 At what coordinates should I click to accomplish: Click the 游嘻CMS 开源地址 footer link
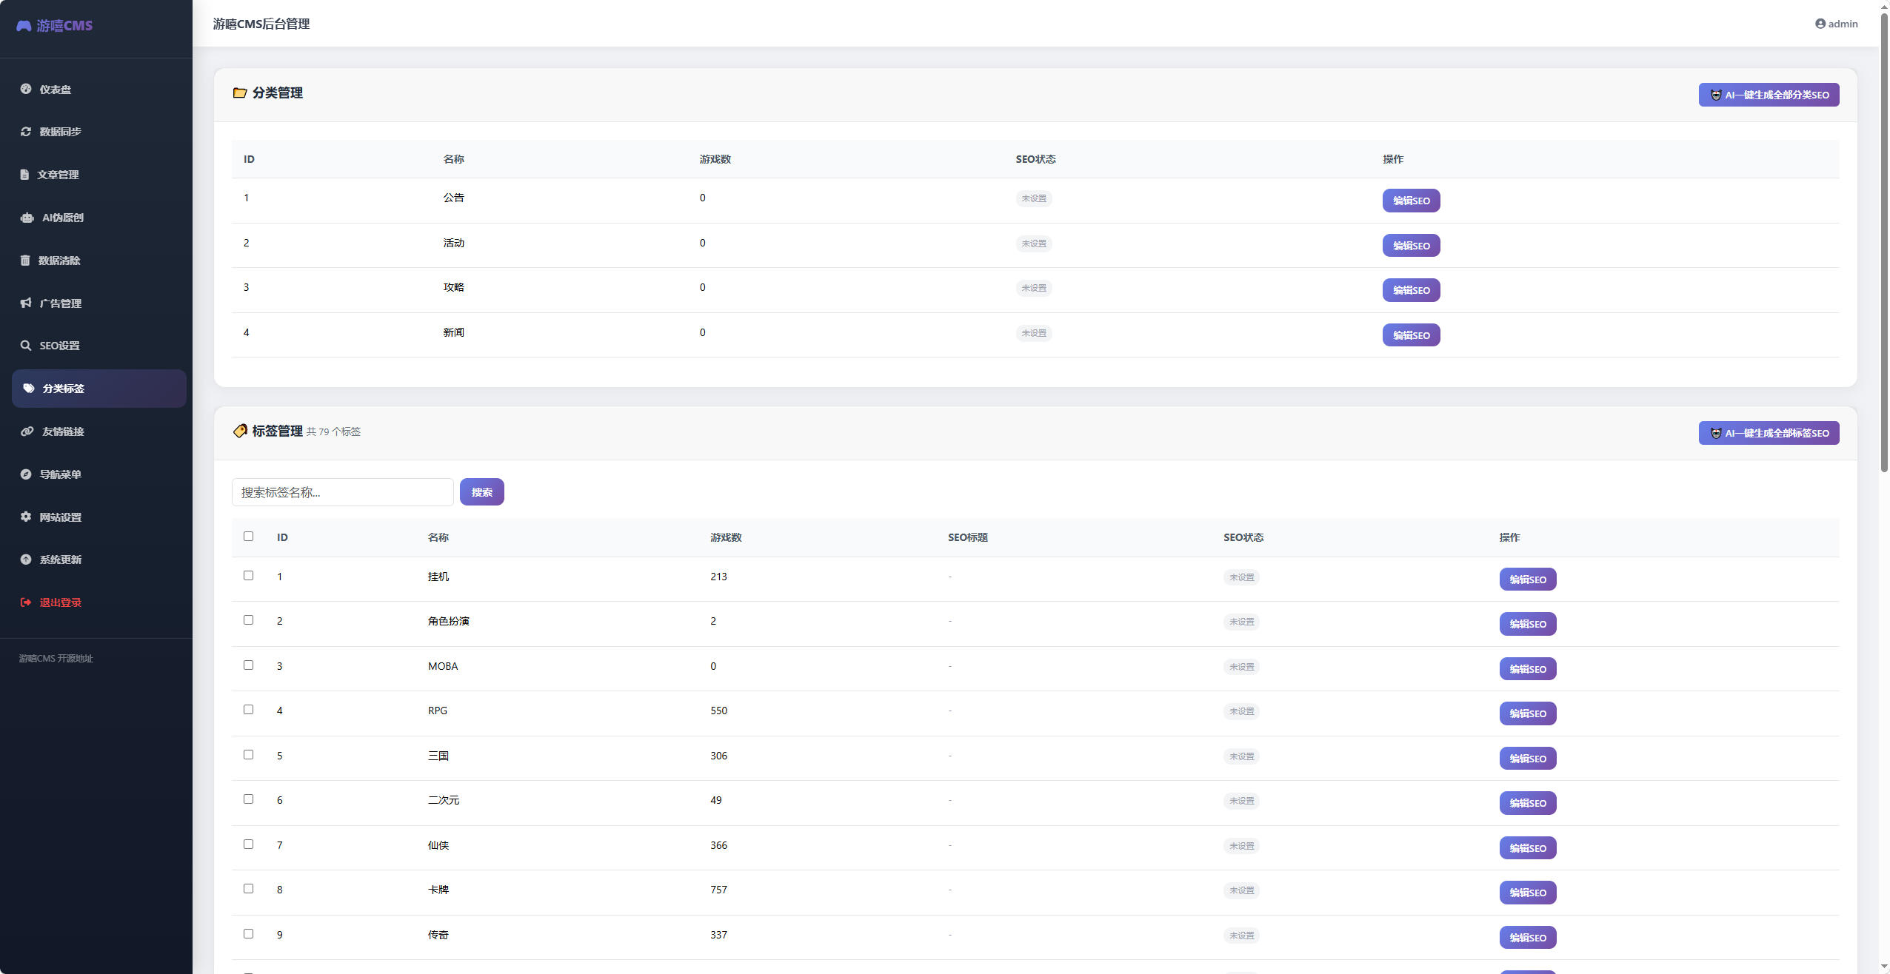point(56,658)
